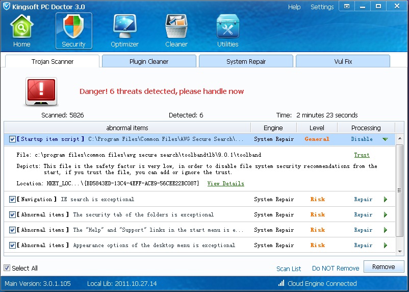
Task: Uncheck the Navigation IE search checkbox
Action: point(12,199)
